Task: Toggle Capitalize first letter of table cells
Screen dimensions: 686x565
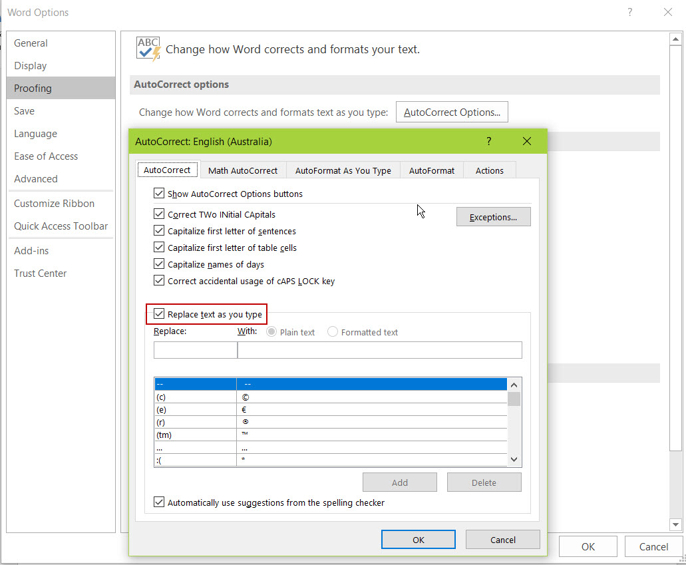Action: click(x=159, y=247)
